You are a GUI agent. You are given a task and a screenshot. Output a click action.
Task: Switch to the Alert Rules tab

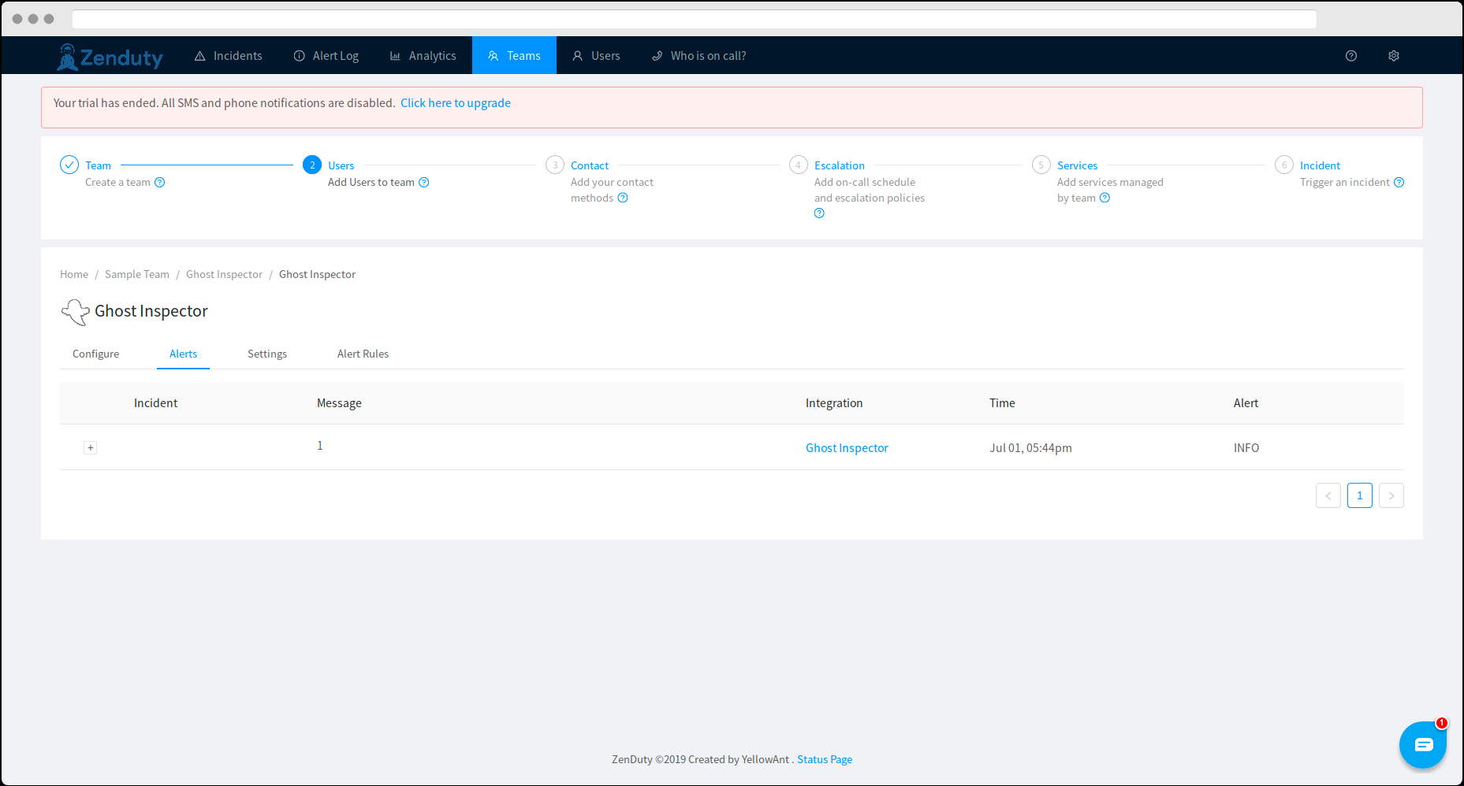tap(363, 354)
